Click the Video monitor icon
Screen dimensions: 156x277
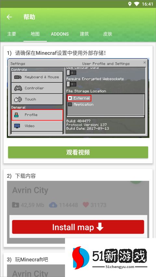tap(17, 126)
